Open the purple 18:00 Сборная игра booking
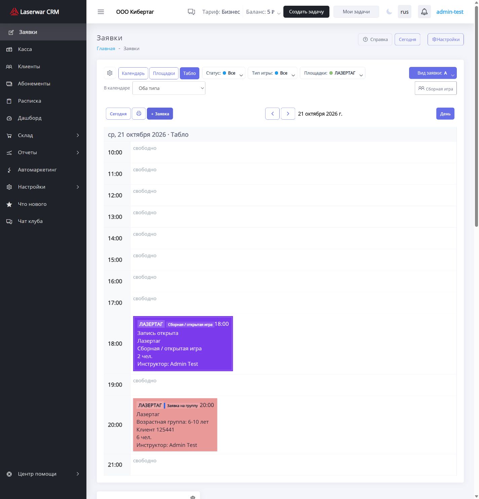 point(183,344)
